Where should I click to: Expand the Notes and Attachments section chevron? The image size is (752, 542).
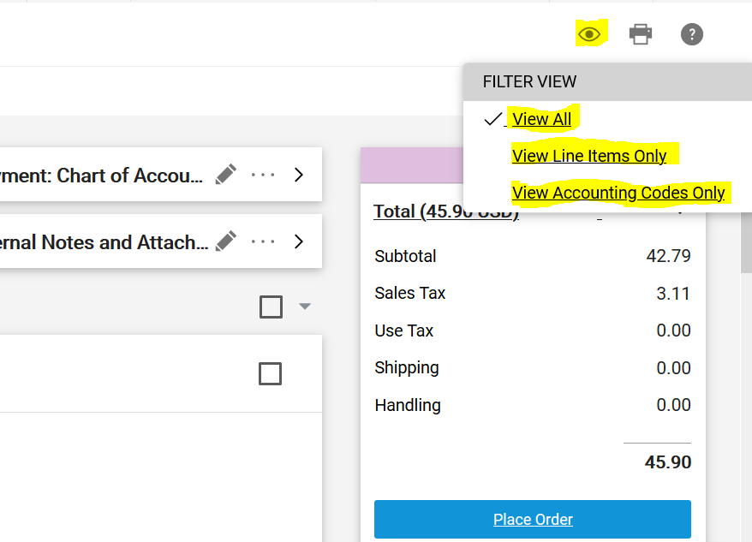click(299, 241)
